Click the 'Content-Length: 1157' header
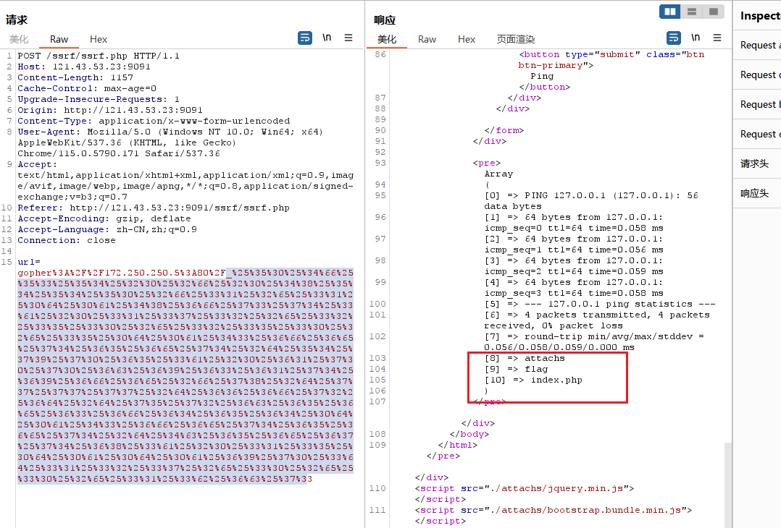The width and height of the screenshot is (781, 528). click(x=75, y=77)
